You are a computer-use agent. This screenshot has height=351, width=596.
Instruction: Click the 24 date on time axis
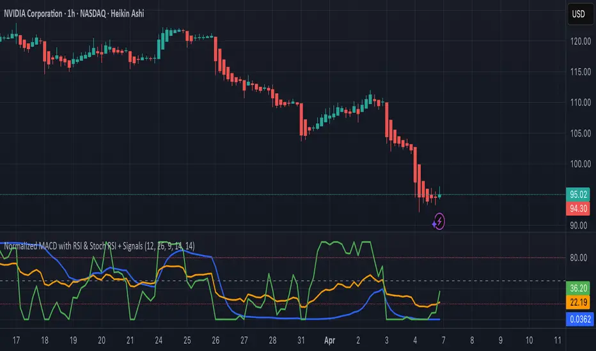pyautogui.click(x=159, y=340)
